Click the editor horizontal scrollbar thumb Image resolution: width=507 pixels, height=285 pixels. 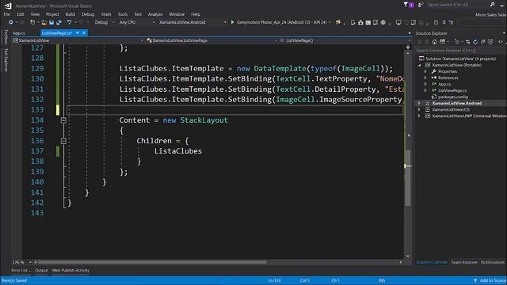(152, 262)
